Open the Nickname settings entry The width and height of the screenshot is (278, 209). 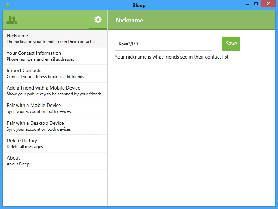pyautogui.click(x=55, y=39)
